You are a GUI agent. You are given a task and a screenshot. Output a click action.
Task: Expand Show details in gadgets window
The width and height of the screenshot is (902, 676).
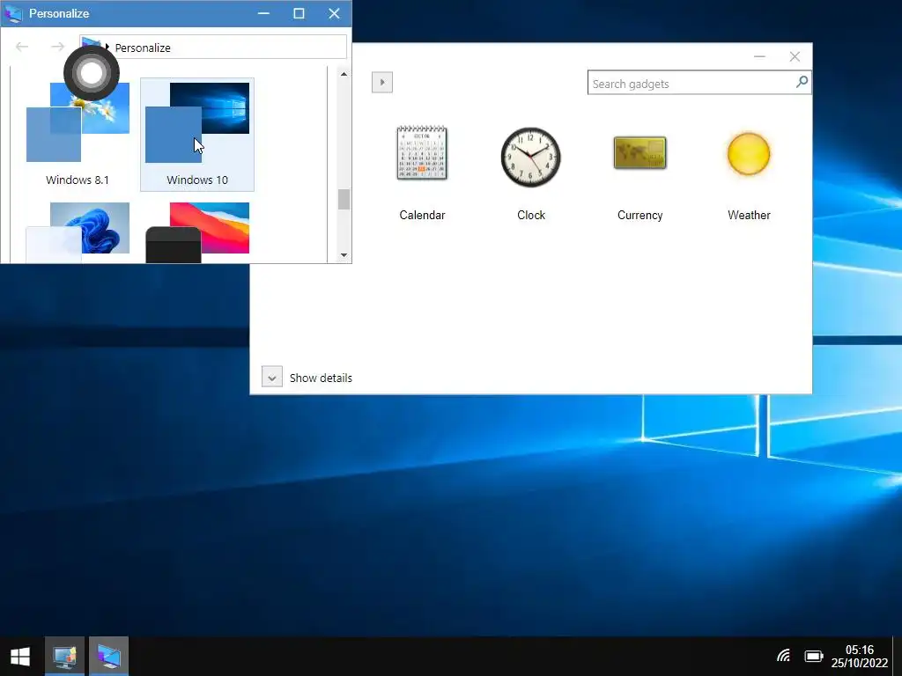coord(272,377)
